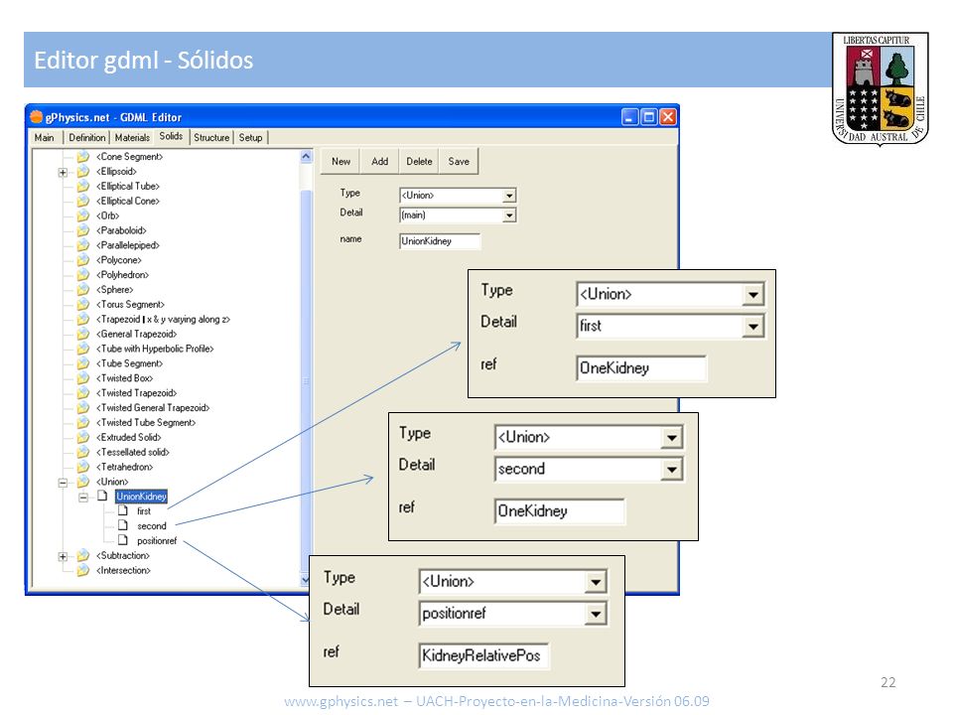Screen dimensions: 953x715
Task: Click the New button
Action: click(x=340, y=162)
